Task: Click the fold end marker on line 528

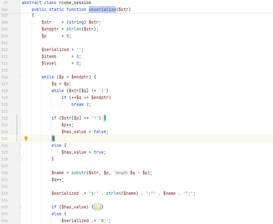Action: [x=20, y=159]
